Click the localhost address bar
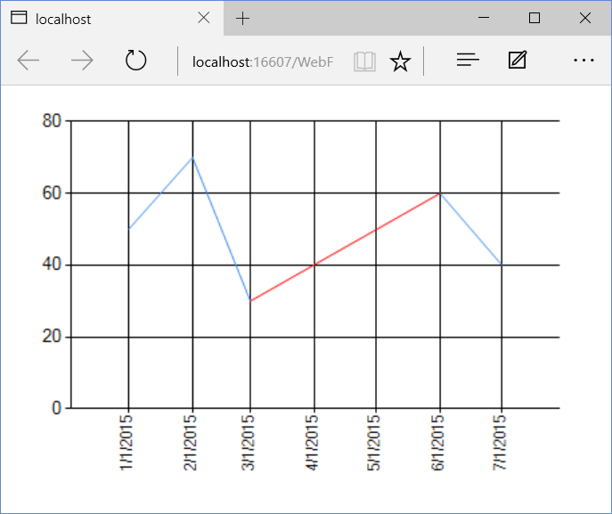Image resolution: width=612 pixels, height=514 pixels. [263, 61]
